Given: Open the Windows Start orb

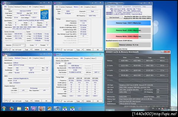Looking at the screenshot, I should tap(4, 109).
